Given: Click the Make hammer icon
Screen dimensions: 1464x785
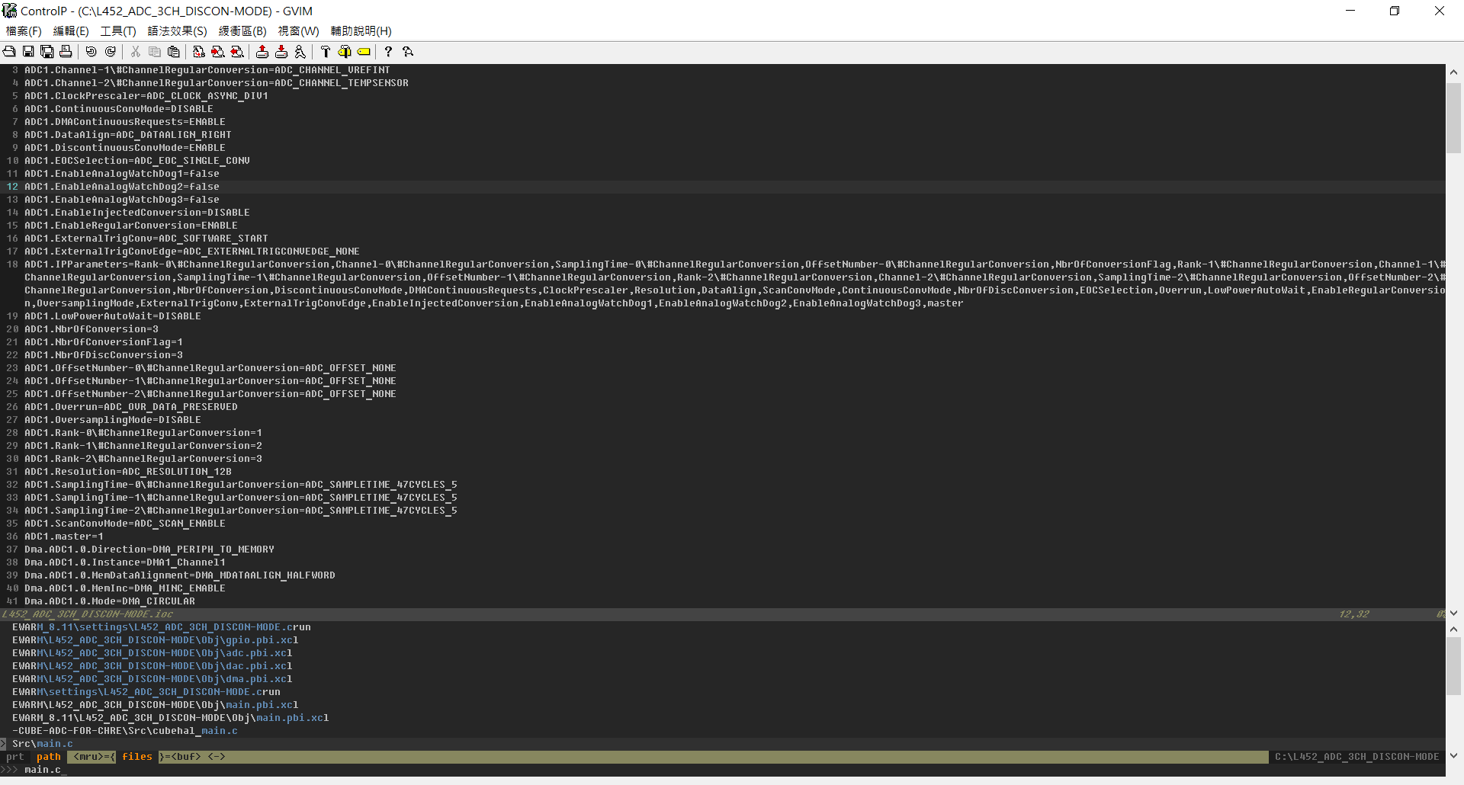Looking at the screenshot, I should coord(326,52).
